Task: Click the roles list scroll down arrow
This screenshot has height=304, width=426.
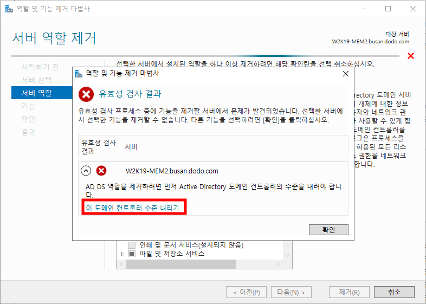Action: click(287, 255)
